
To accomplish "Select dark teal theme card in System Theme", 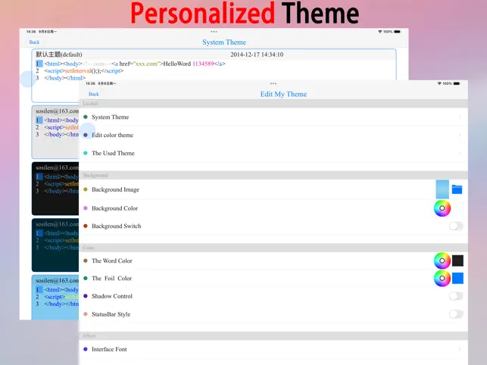I will 55,245.
